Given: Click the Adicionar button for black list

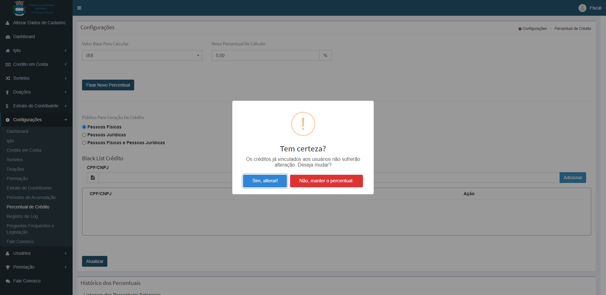Looking at the screenshot, I should (x=573, y=178).
